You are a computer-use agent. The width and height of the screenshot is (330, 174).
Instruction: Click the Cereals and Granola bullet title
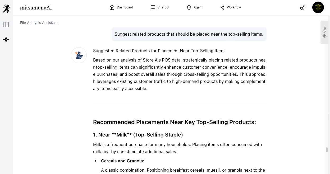click(x=123, y=161)
